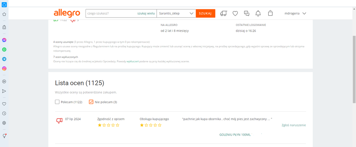Open Messenger in browser sidebar
Viewport: 356px width, 147px height.
tap(4, 40)
